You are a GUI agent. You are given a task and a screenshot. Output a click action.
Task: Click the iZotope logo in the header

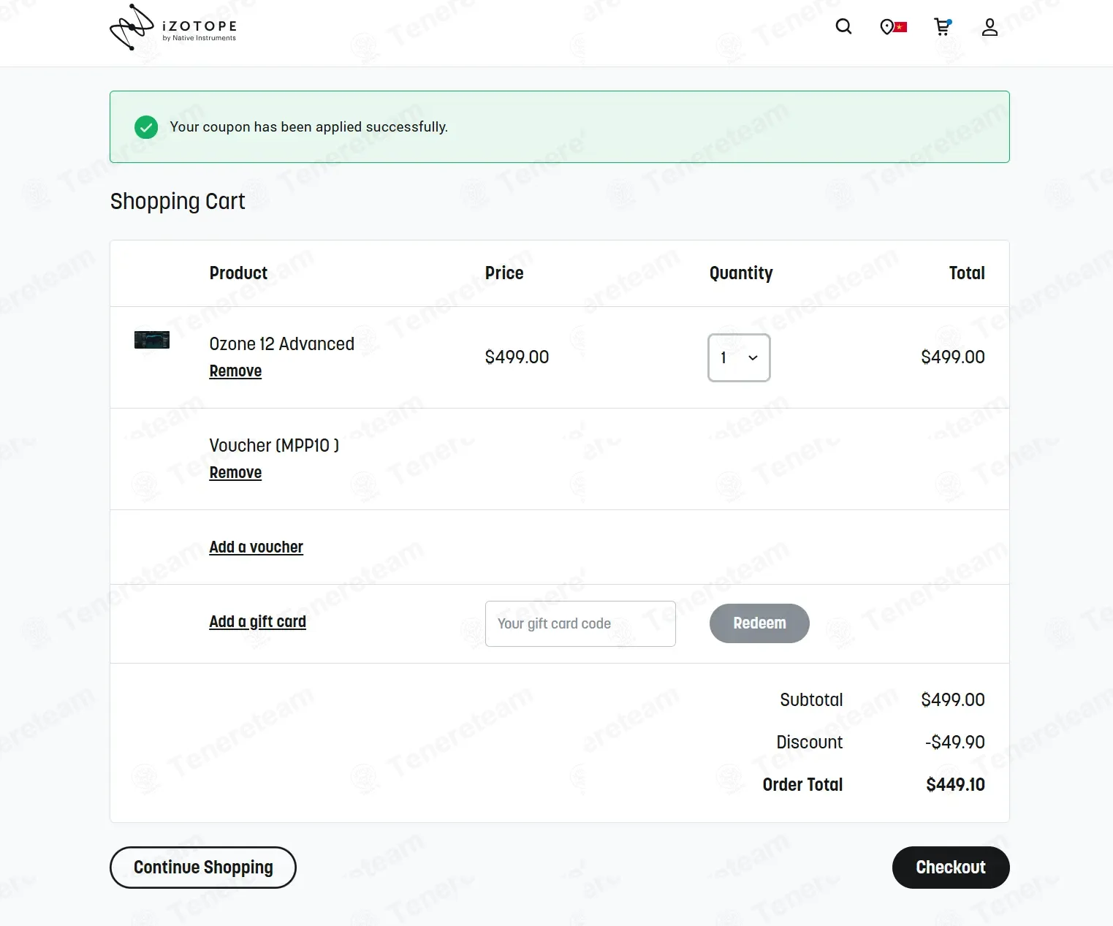point(173,28)
